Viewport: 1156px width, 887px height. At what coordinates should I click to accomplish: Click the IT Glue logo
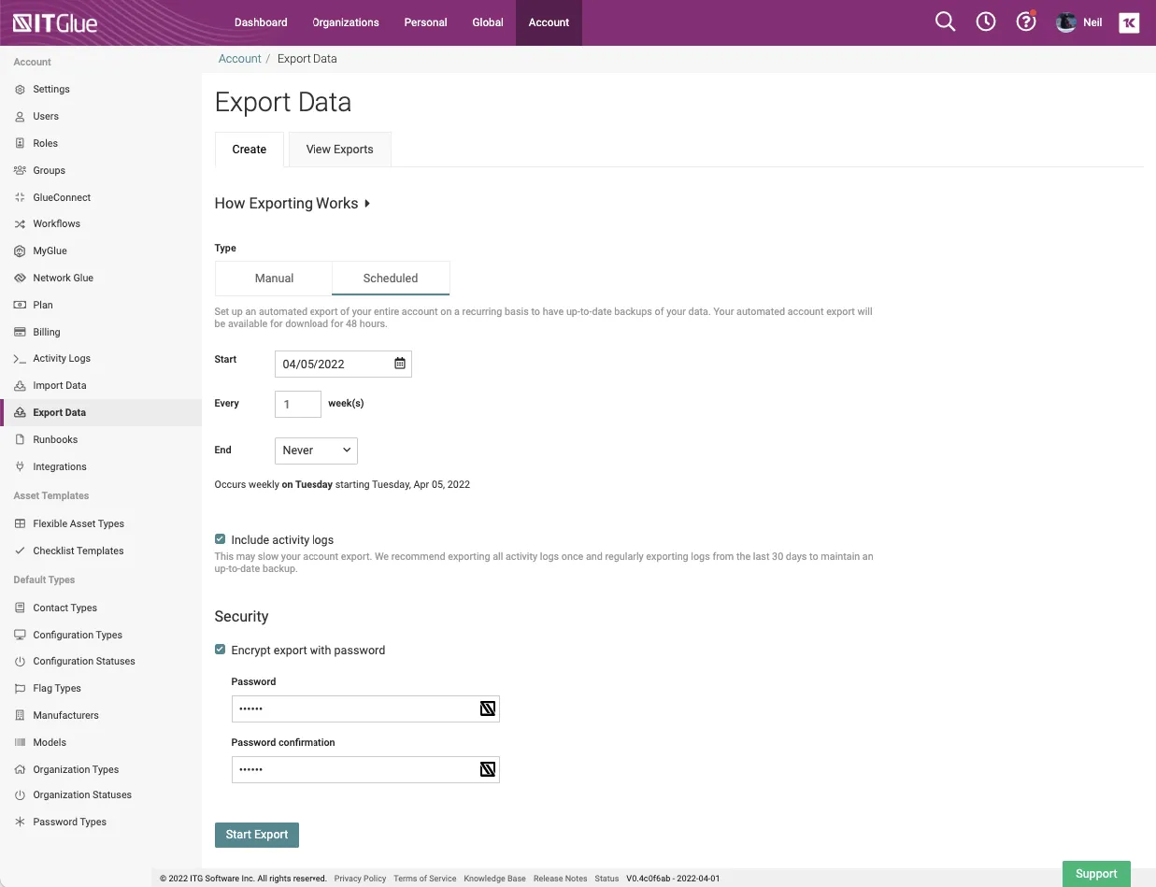(x=55, y=22)
